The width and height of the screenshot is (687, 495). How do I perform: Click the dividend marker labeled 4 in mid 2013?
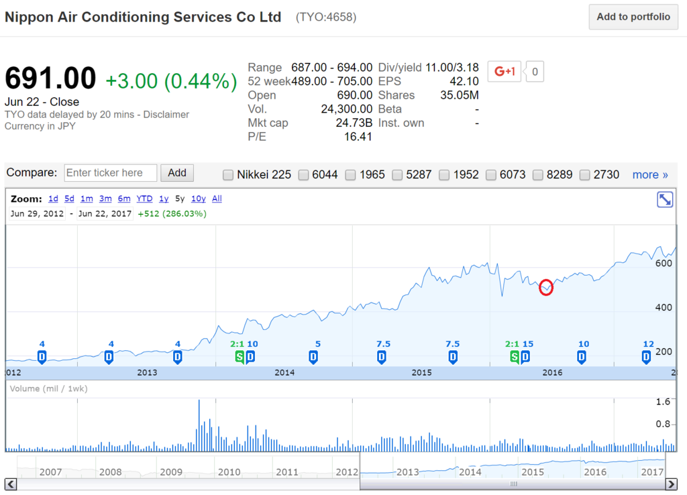click(x=177, y=357)
